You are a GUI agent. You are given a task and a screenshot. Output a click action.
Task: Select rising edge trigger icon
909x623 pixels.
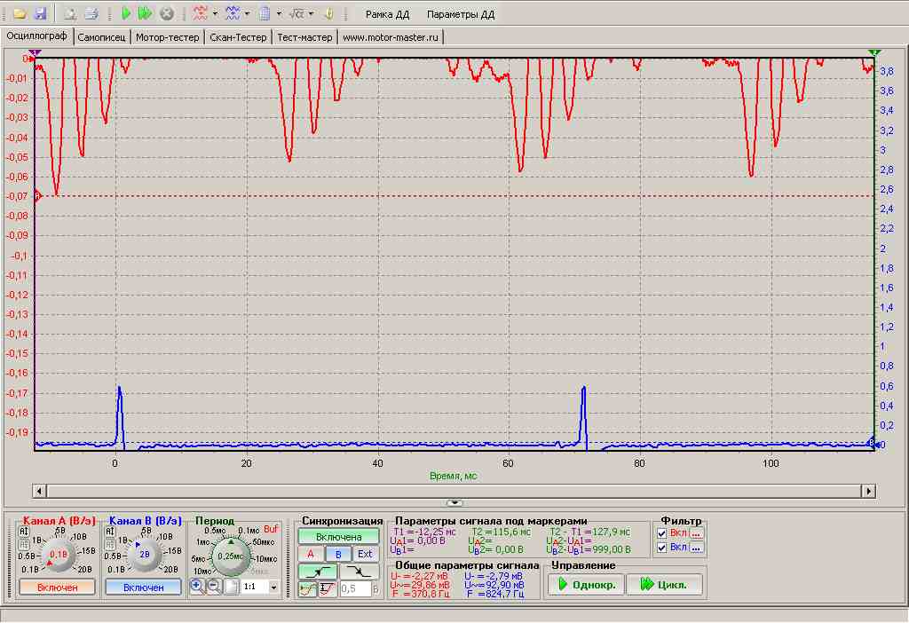(317, 572)
